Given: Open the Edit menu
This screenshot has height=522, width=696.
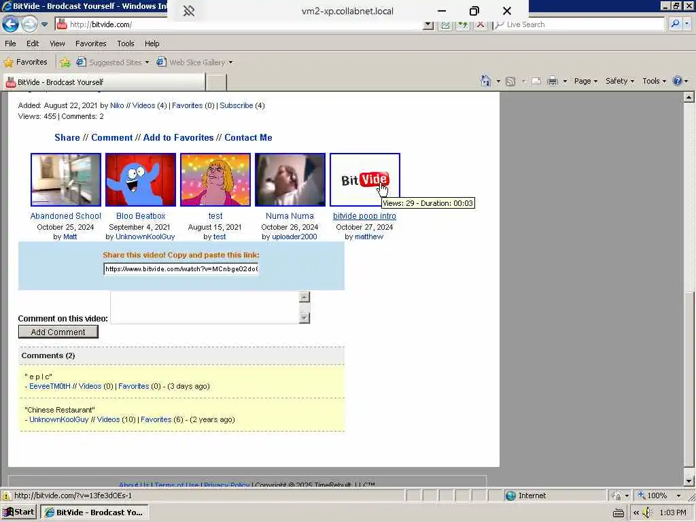Looking at the screenshot, I should [33, 43].
